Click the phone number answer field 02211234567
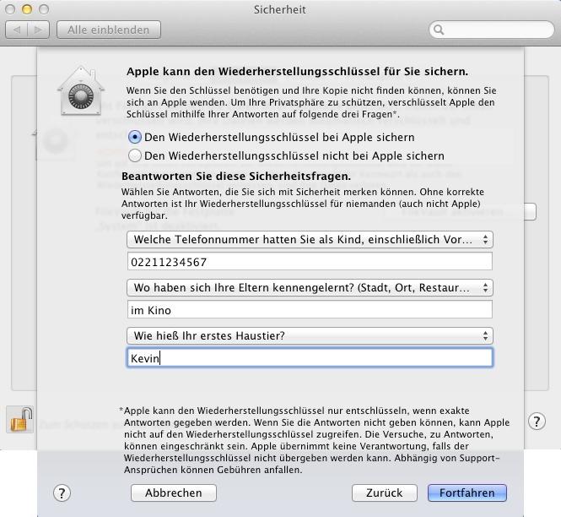This screenshot has height=517, width=561. (310, 262)
